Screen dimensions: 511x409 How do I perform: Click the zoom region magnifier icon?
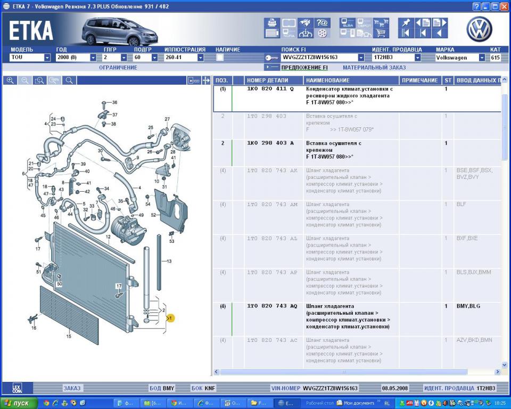coord(40,80)
